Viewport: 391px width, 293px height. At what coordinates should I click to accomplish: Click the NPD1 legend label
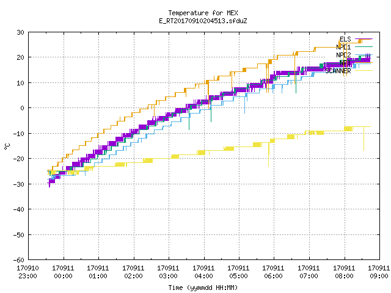[x=343, y=47]
